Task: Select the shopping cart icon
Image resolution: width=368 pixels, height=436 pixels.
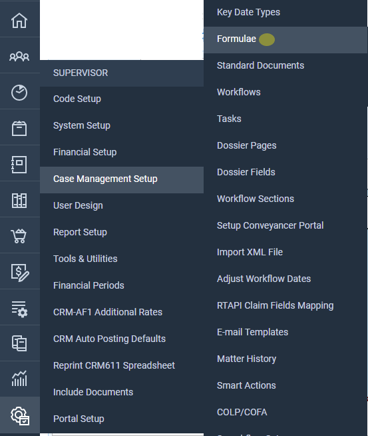Action: click(19, 236)
